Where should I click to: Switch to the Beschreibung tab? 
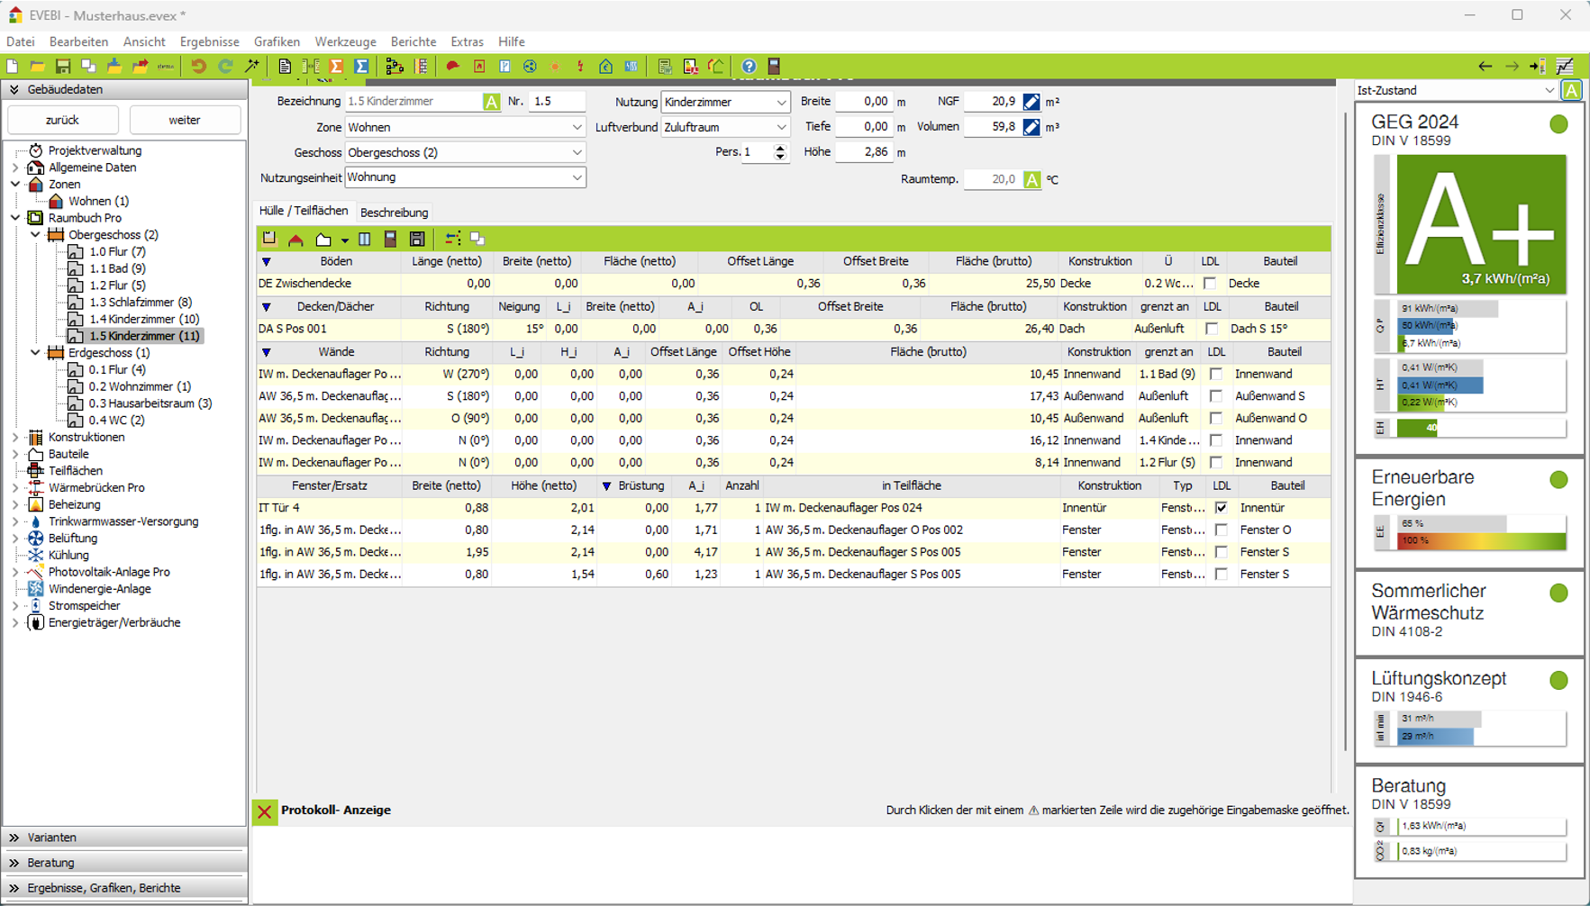(394, 213)
